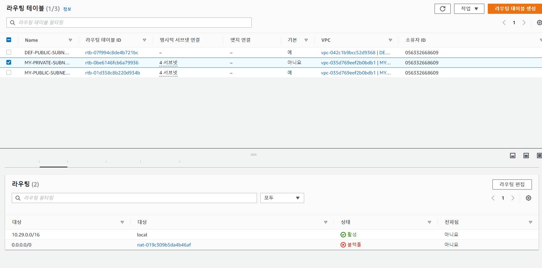The image size is (542, 268).
Task: Refresh the routing tables list
Action: pyautogui.click(x=442, y=9)
